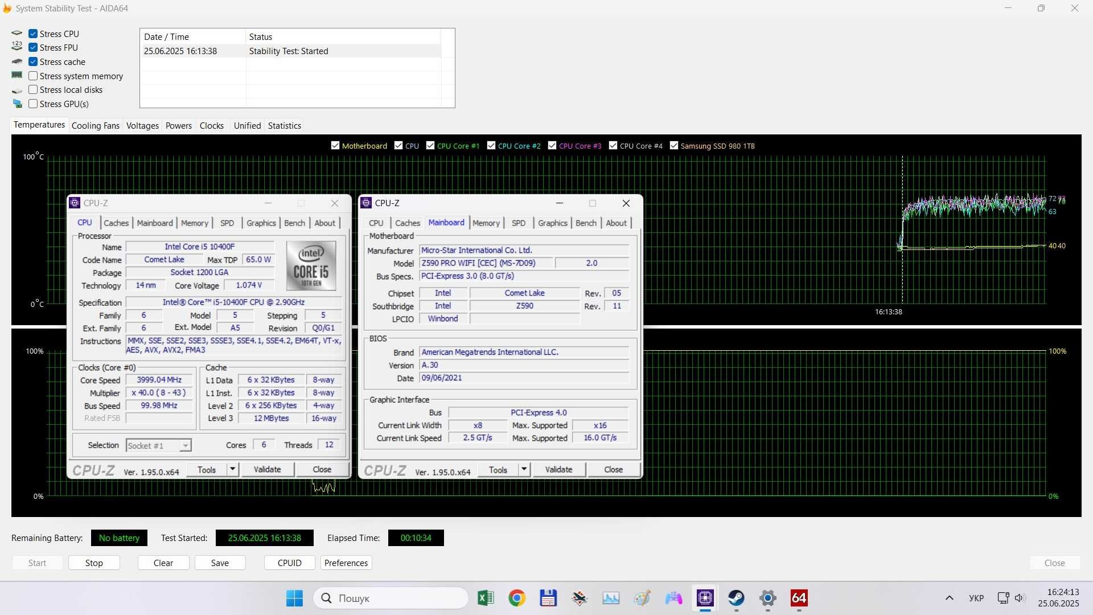Screen dimensions: 1093x615
Task: Switch to CPU-Z via taskbar icon
Action: tap(705, 598)
